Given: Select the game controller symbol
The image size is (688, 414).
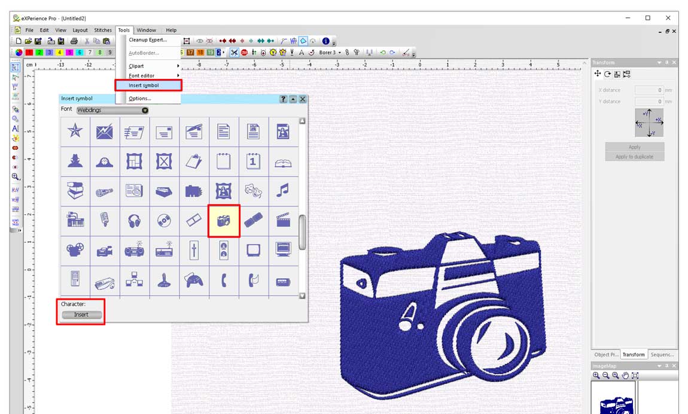Looking at the screenshot, I should click(193, 280).
